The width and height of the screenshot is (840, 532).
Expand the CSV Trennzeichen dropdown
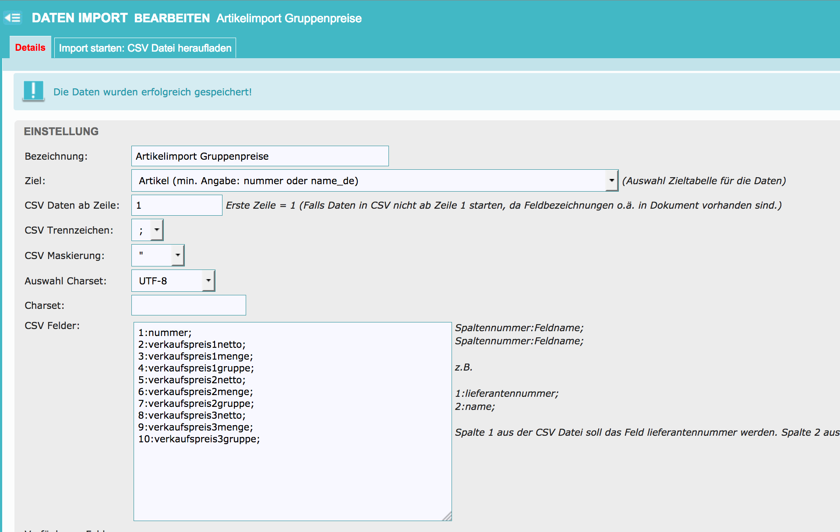(x=148, y=230)
